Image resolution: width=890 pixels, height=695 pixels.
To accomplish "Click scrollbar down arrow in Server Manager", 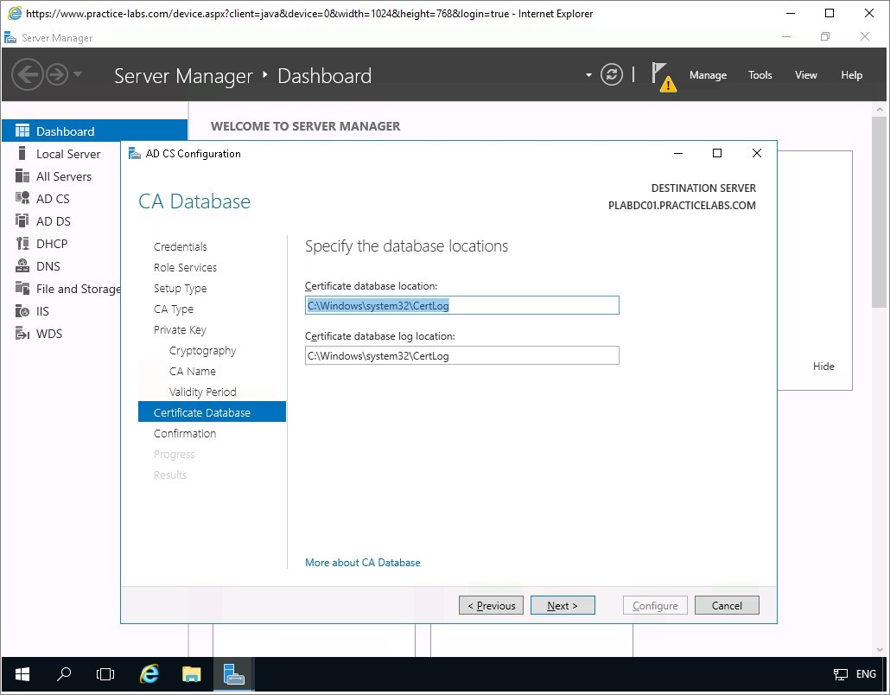I will coord(880,649).
